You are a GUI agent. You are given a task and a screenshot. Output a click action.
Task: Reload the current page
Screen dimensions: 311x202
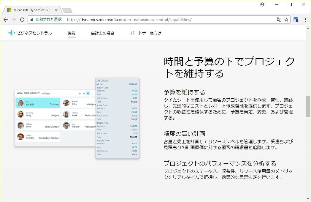click(x=22, y=20)
